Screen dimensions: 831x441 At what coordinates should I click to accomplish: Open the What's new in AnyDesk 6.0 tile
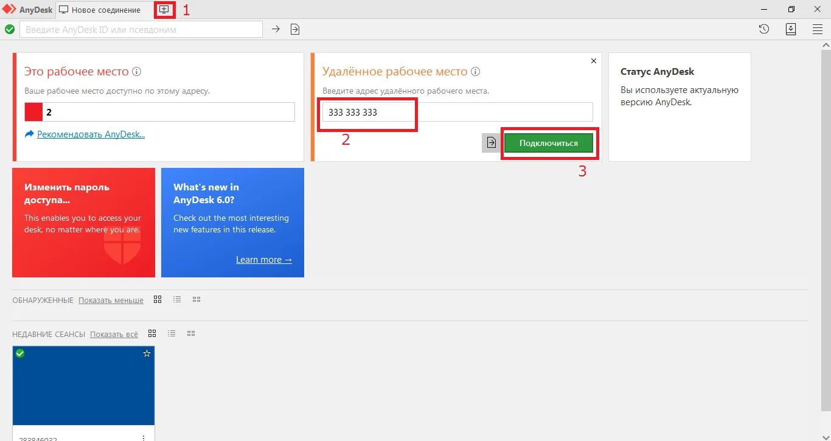coord(232,223)
